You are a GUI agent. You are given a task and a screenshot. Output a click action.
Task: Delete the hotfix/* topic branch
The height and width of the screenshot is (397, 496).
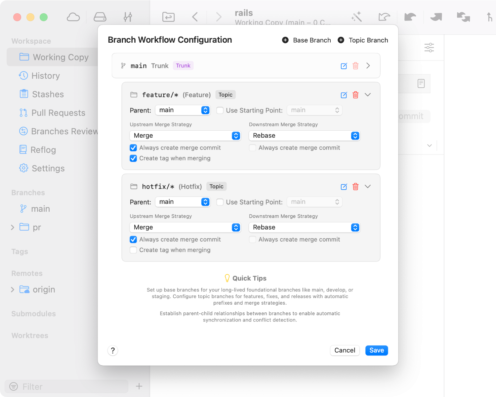[x=355, y=187]
